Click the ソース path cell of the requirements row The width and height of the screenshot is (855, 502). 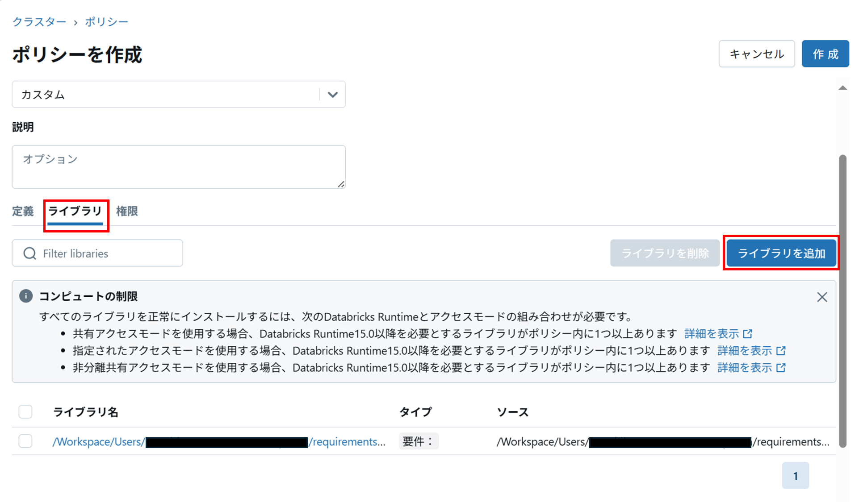tap(663, 441)
